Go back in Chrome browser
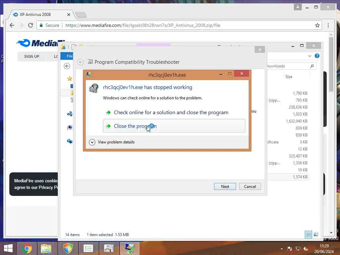The image size is (340, 255). click(12, 25)
